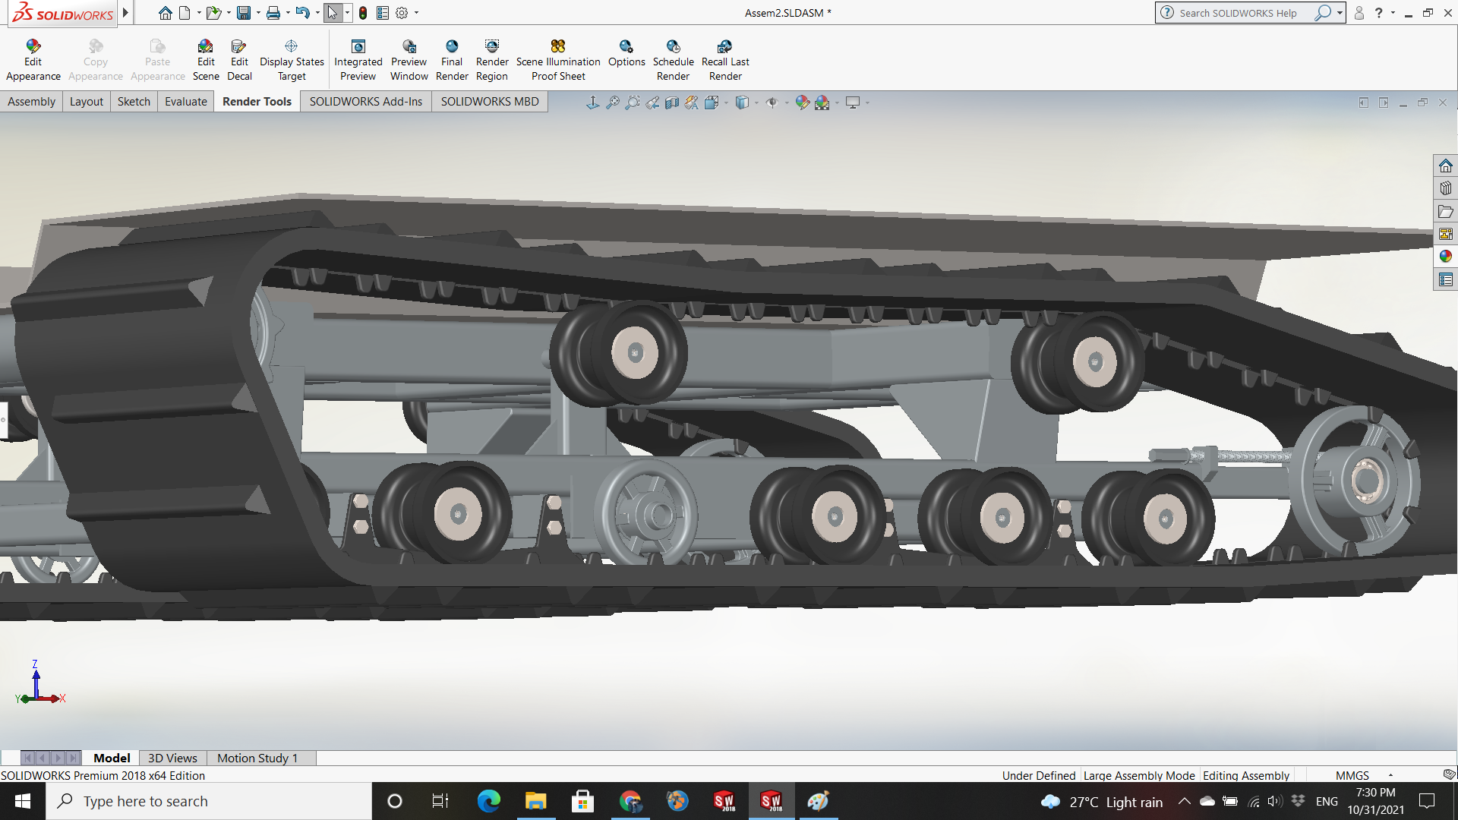
Task: Expand Display Style dropdown arrow
Action: pyautogui.click(x=756, y=102)
